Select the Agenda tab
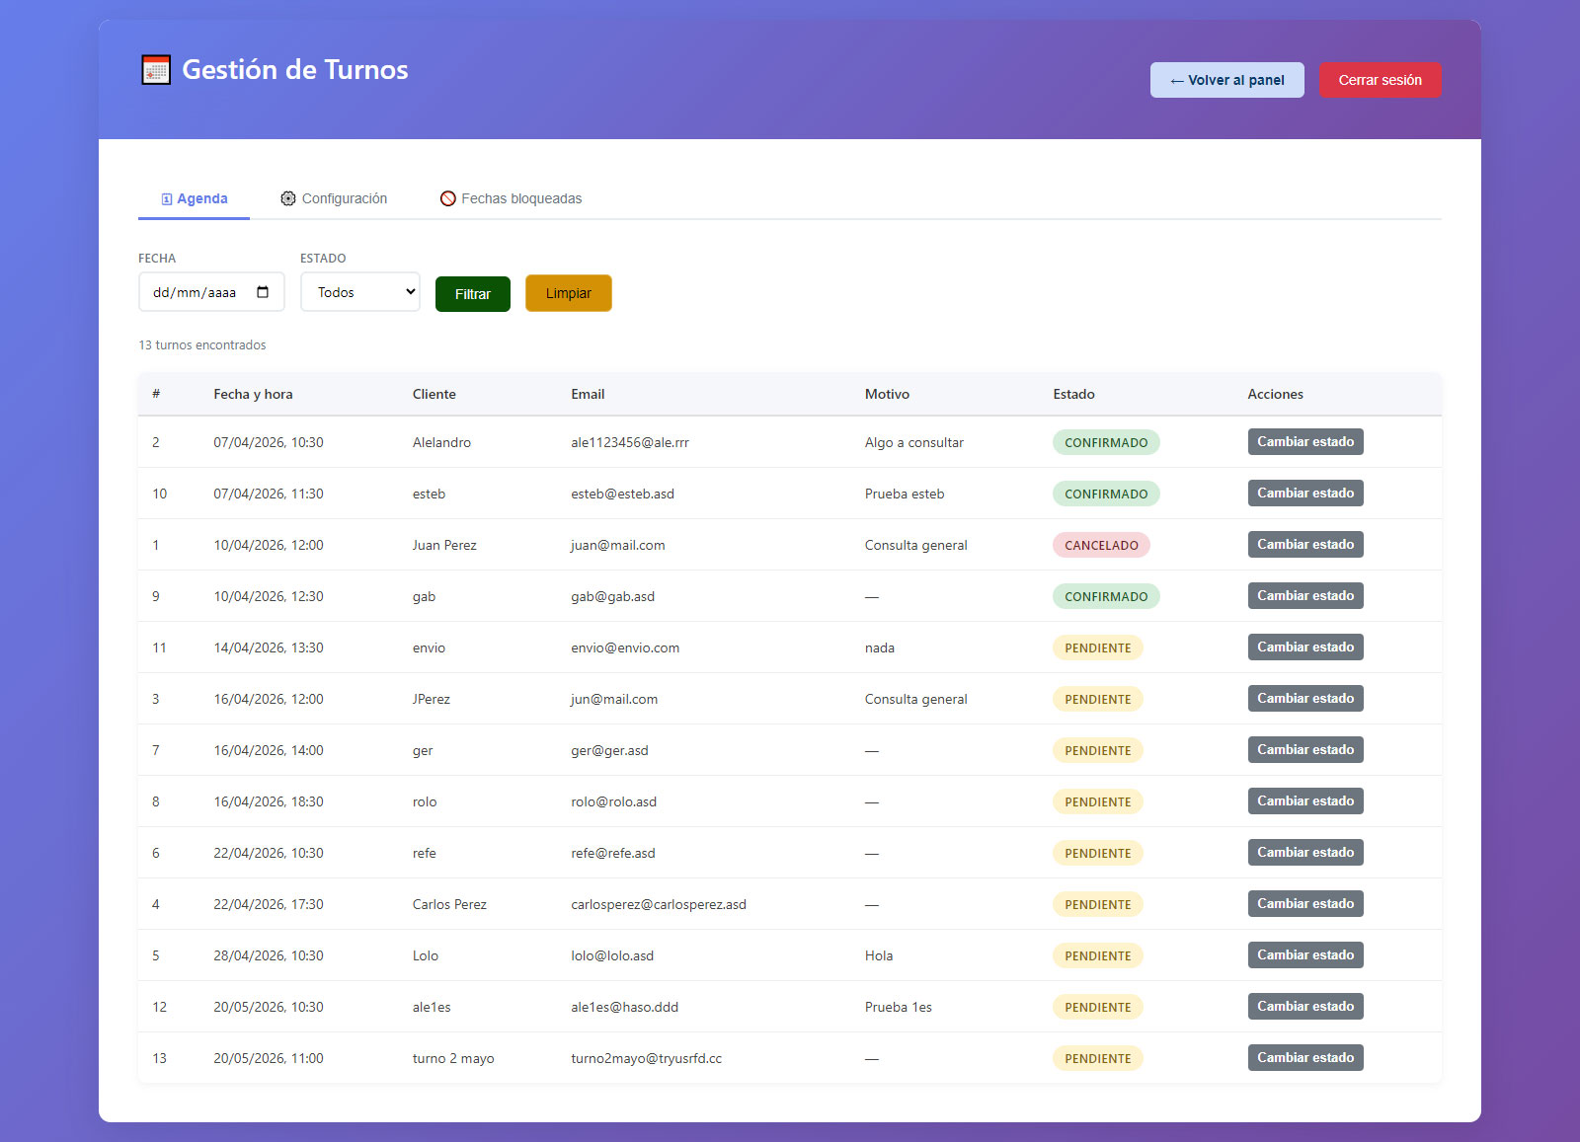Screen dimensions: 1580x1142 [195, 198]
